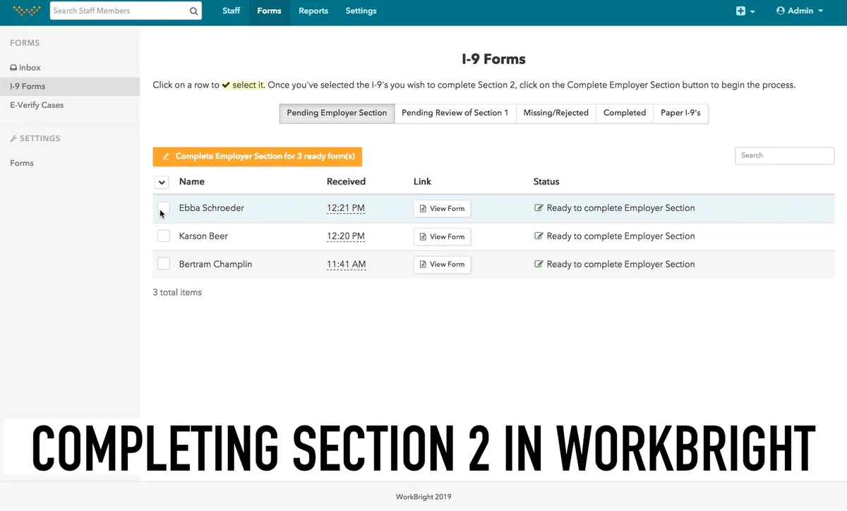Viewport: 847px width, 511px height.
Task: Open E-Verify Cases in sidebar
Action: click(37, 105)
